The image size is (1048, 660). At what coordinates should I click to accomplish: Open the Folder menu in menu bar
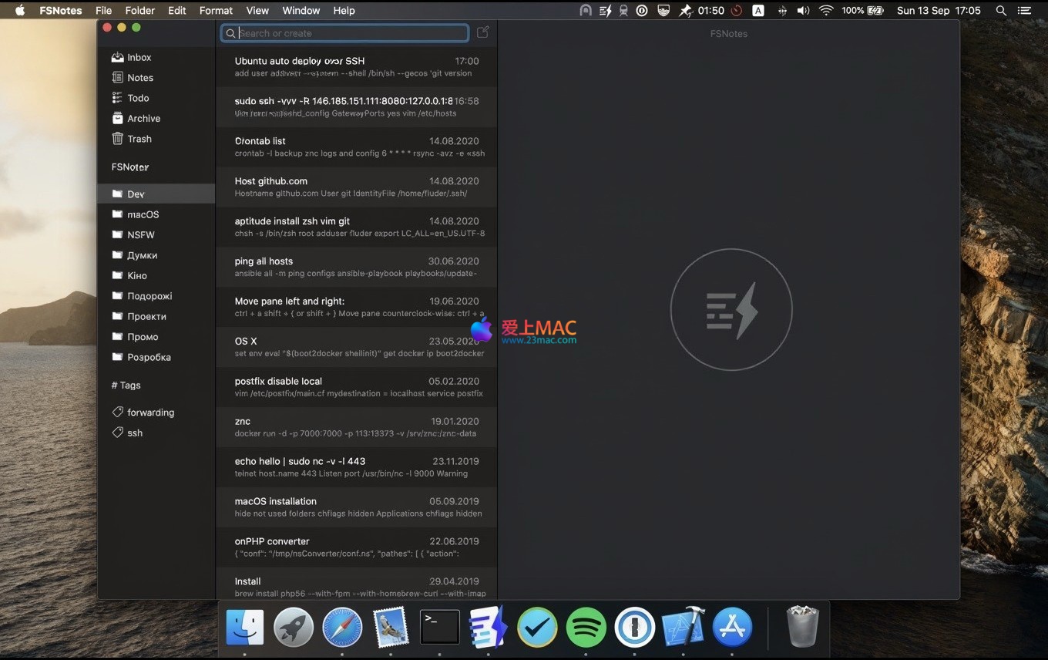pyautogui.click(x=139, y=10)
